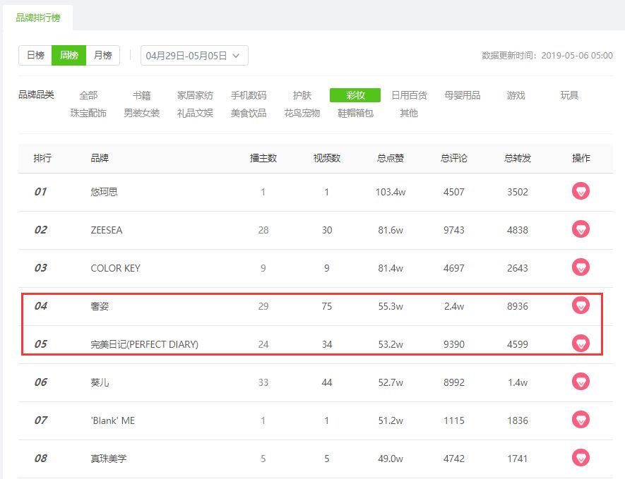Select the 家居家纺 category
Viewport: 625px width, 479px height.
point(195,95)
